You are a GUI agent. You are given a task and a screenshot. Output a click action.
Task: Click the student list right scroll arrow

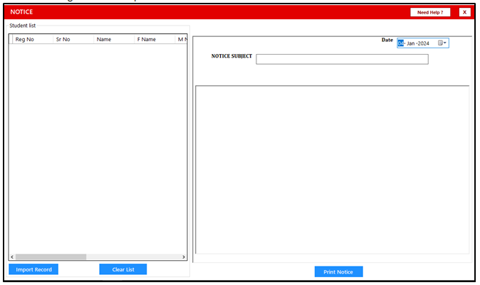point(184,257)
